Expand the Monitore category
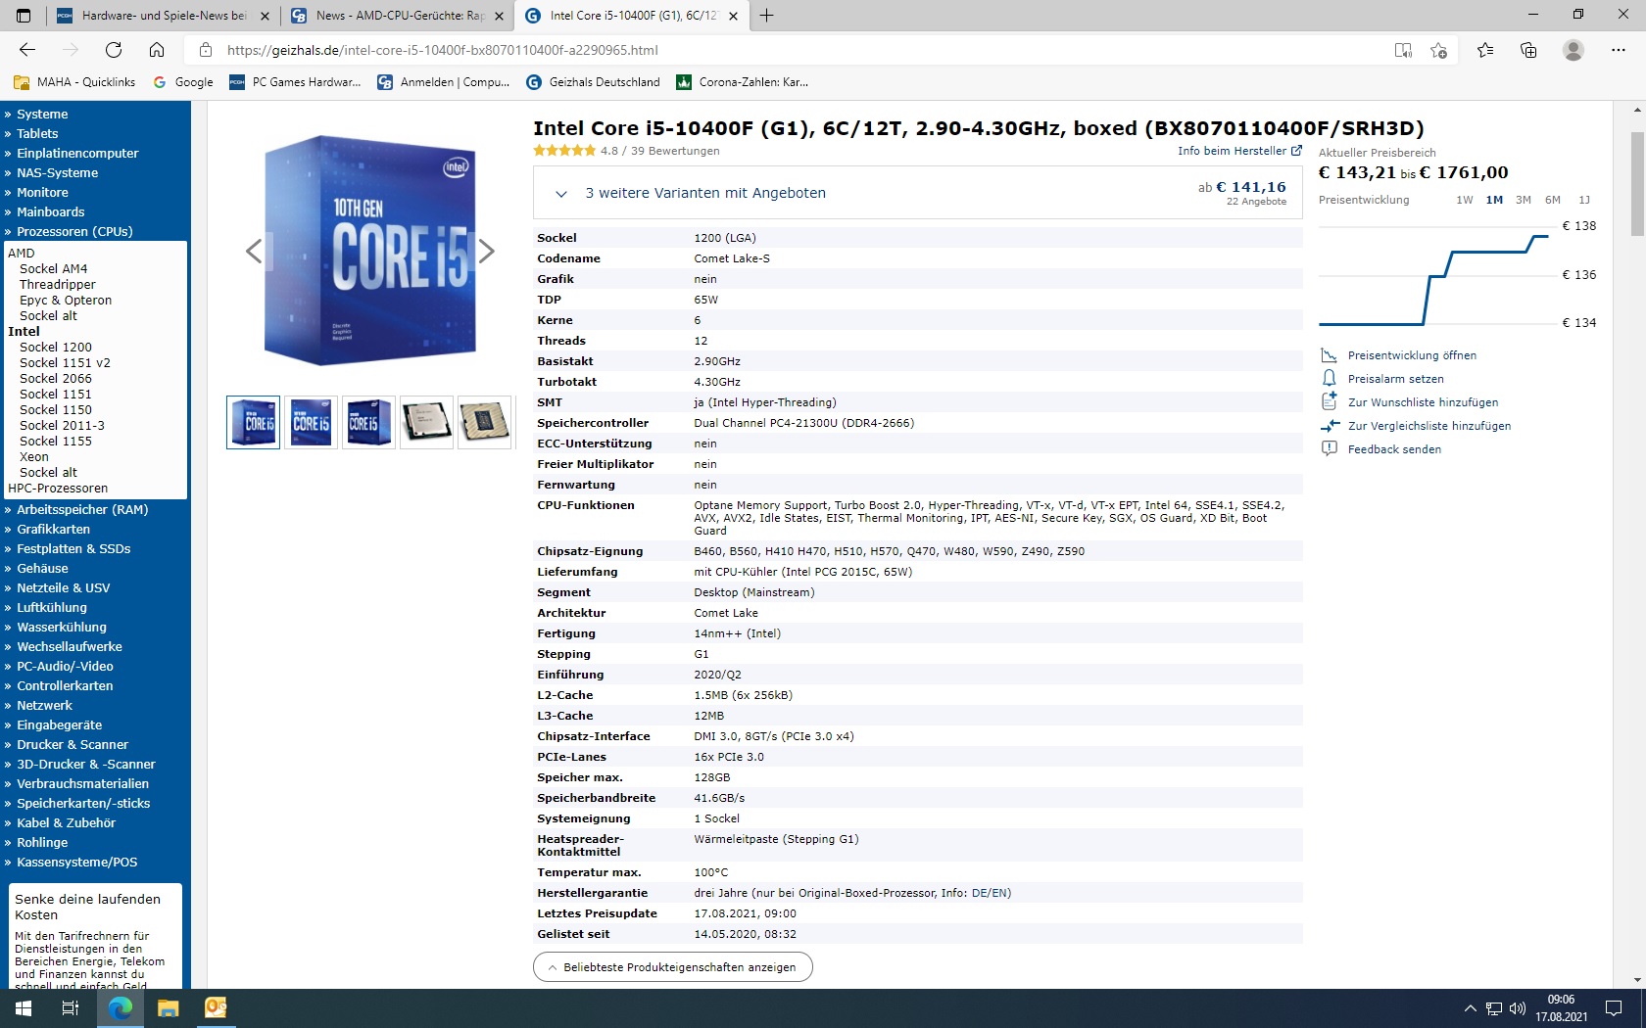1646x1028 pixels. [x=42, y=193]
